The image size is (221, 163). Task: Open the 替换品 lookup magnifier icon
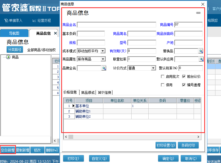(x=201, y=51)
